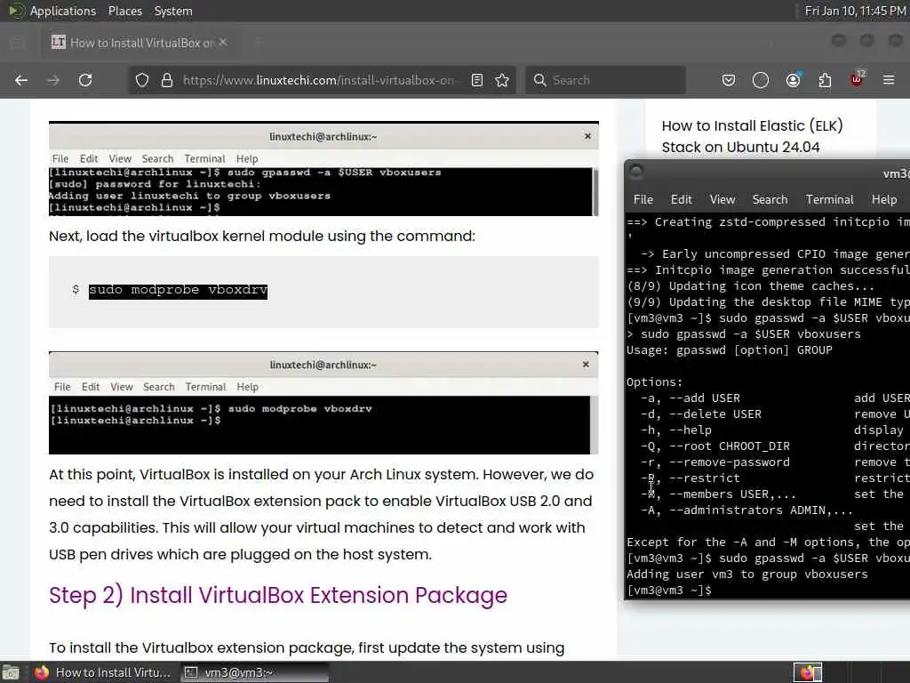
Task: Click the workspace switcher in the bottom panel
Action: (808, 672)
